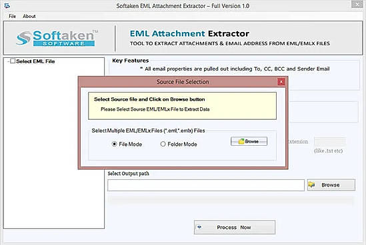Click the extension input field
This screenshot has width=366, height=245.
pos(330,142)
